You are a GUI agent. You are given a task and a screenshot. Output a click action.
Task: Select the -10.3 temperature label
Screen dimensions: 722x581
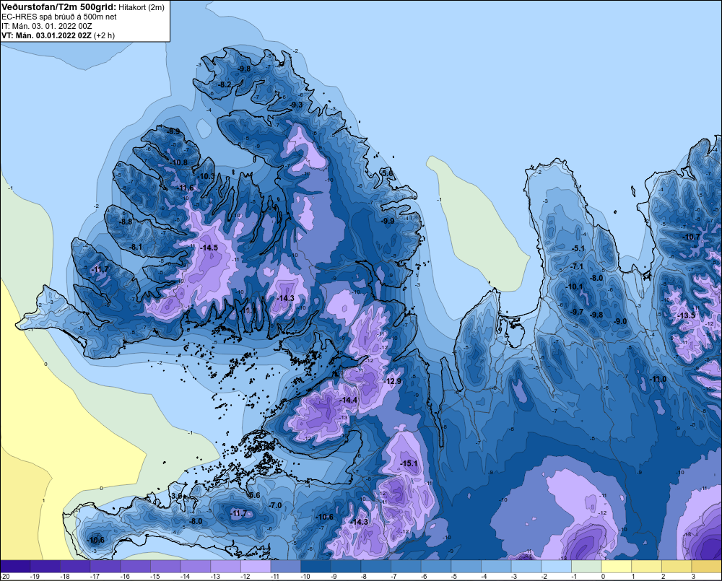206,176
